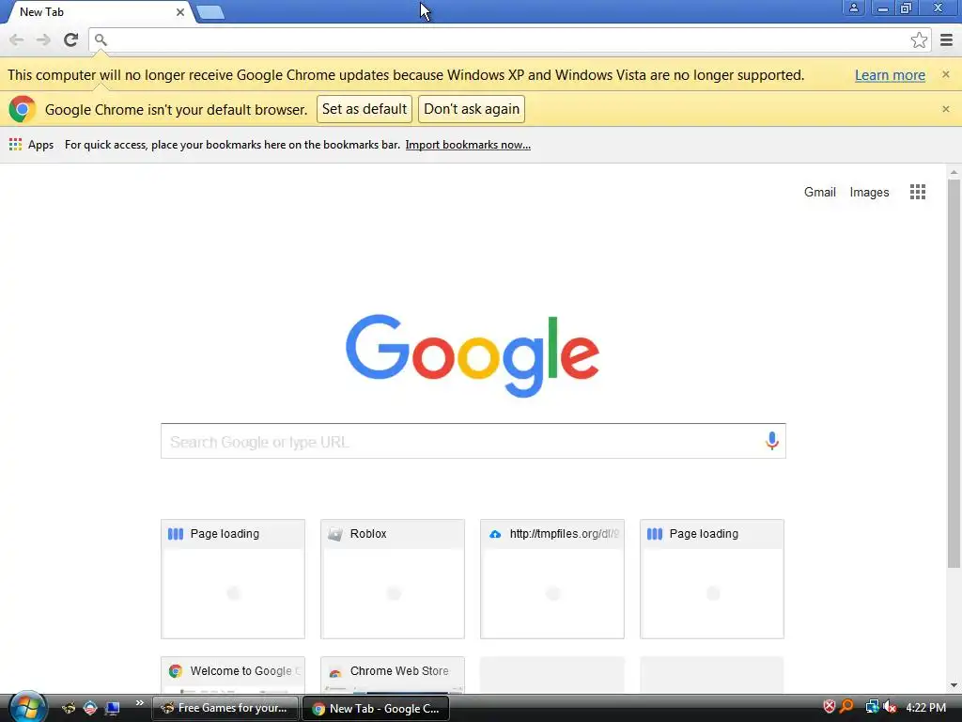Open Google Images link
Image resolution: width=962 pixels, height=722 pixels.
coord(869,192)
